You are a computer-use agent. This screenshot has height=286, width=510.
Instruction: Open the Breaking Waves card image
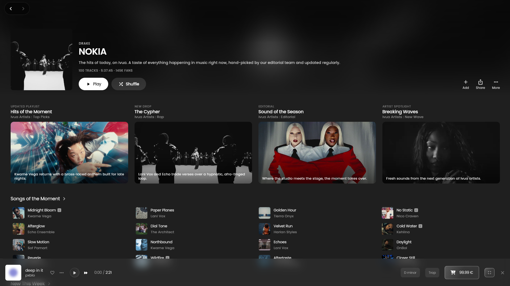441,153
